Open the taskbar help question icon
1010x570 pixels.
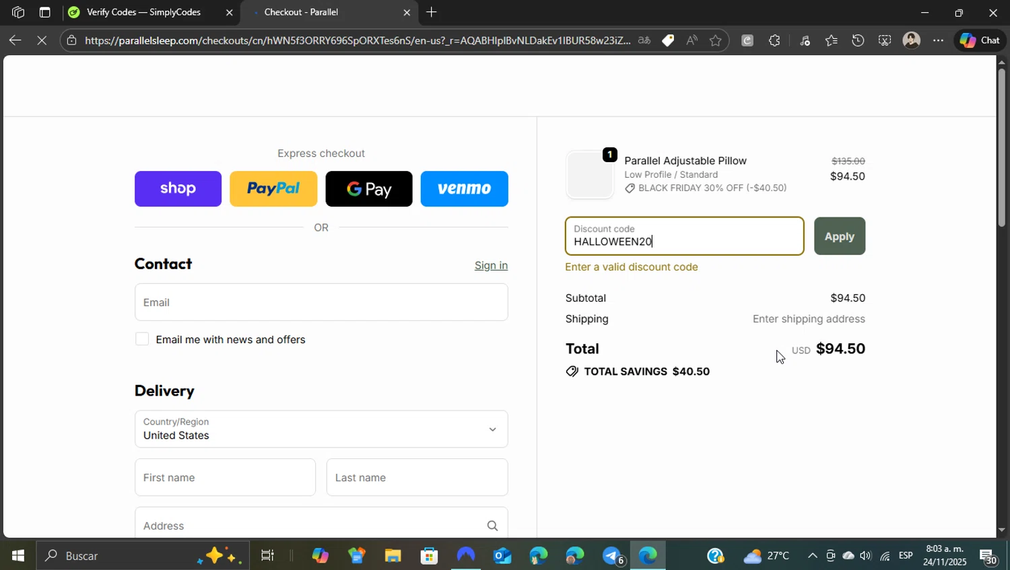[715, 556]
